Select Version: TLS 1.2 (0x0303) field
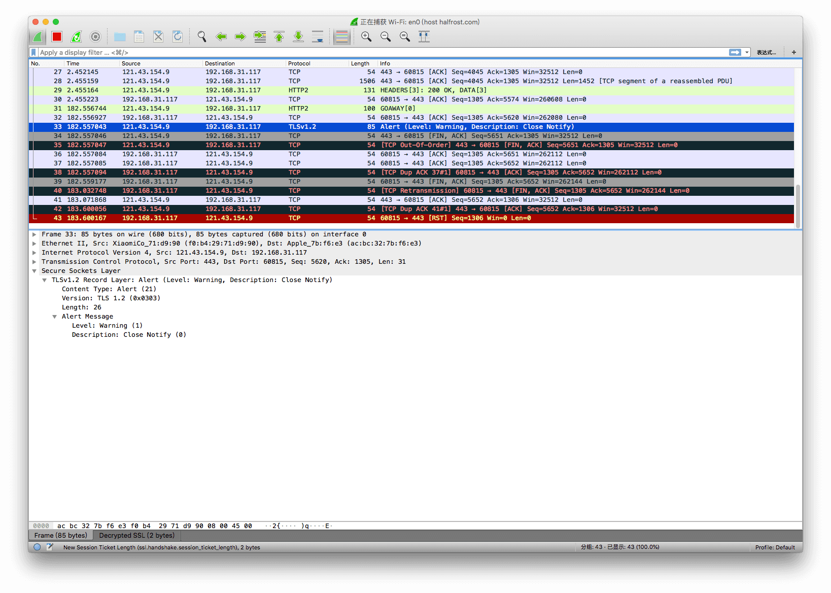This screenshot has height=593, width=831. tap(111, 298)
